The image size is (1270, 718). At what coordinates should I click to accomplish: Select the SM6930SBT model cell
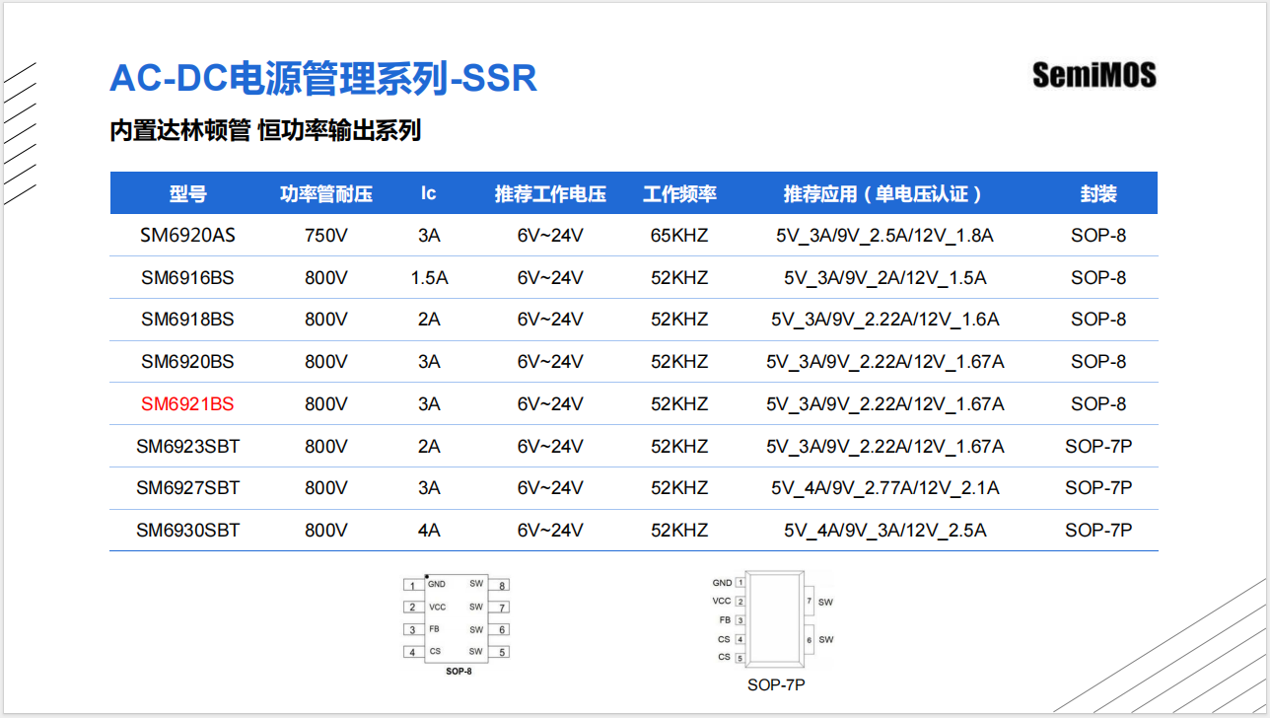point(187,531)
